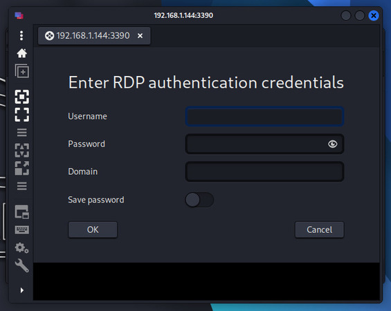The width and height of the screenshot is (391, 311).
Task: Toggle scaled mode icon
Action: tap(21, 168)
